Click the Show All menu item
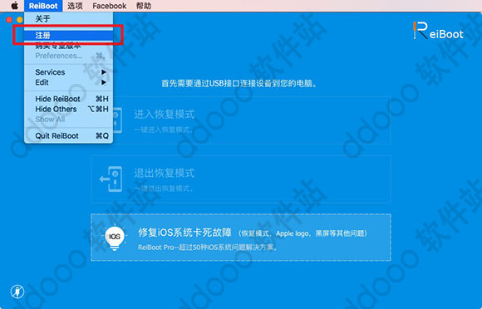Screen dimensions: 482x309 click(x=68, y=119)
